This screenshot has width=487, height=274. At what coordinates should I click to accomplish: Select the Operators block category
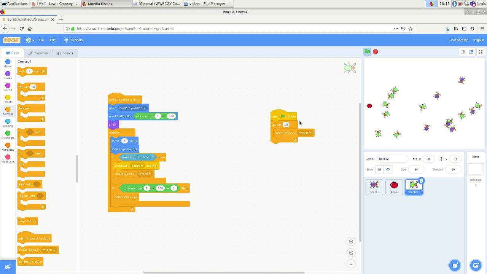click(x=8, y=135)
